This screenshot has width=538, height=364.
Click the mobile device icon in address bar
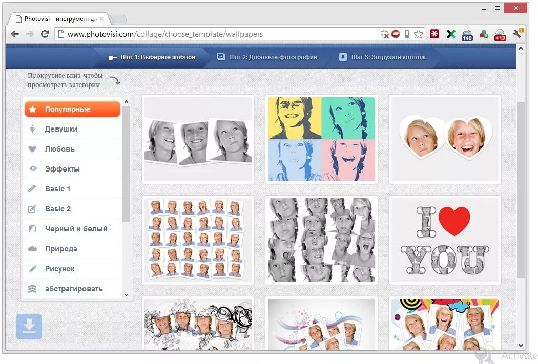[407, 34]
